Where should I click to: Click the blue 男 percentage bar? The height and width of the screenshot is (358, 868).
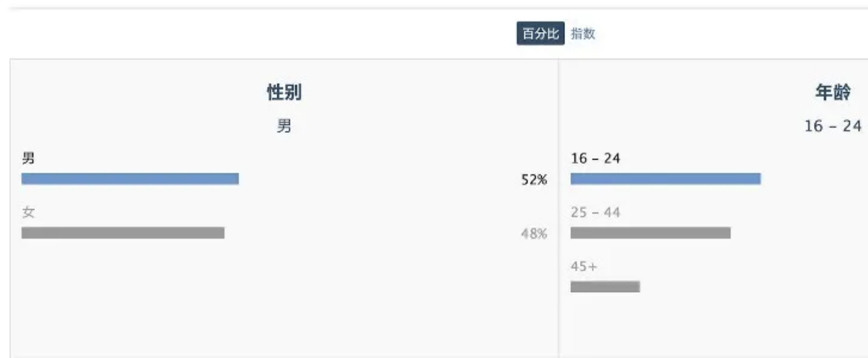point(130,179)
